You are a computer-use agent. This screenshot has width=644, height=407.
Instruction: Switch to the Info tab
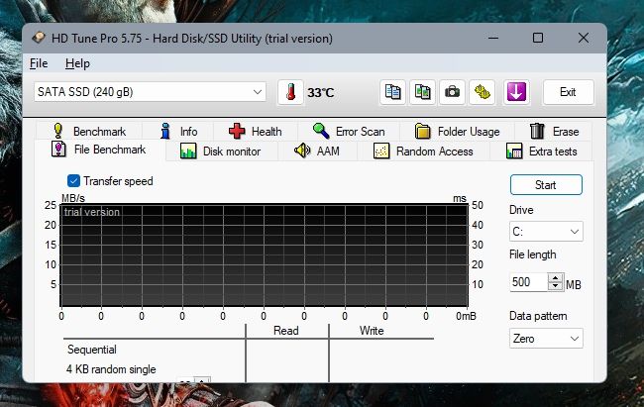(178, 132)
